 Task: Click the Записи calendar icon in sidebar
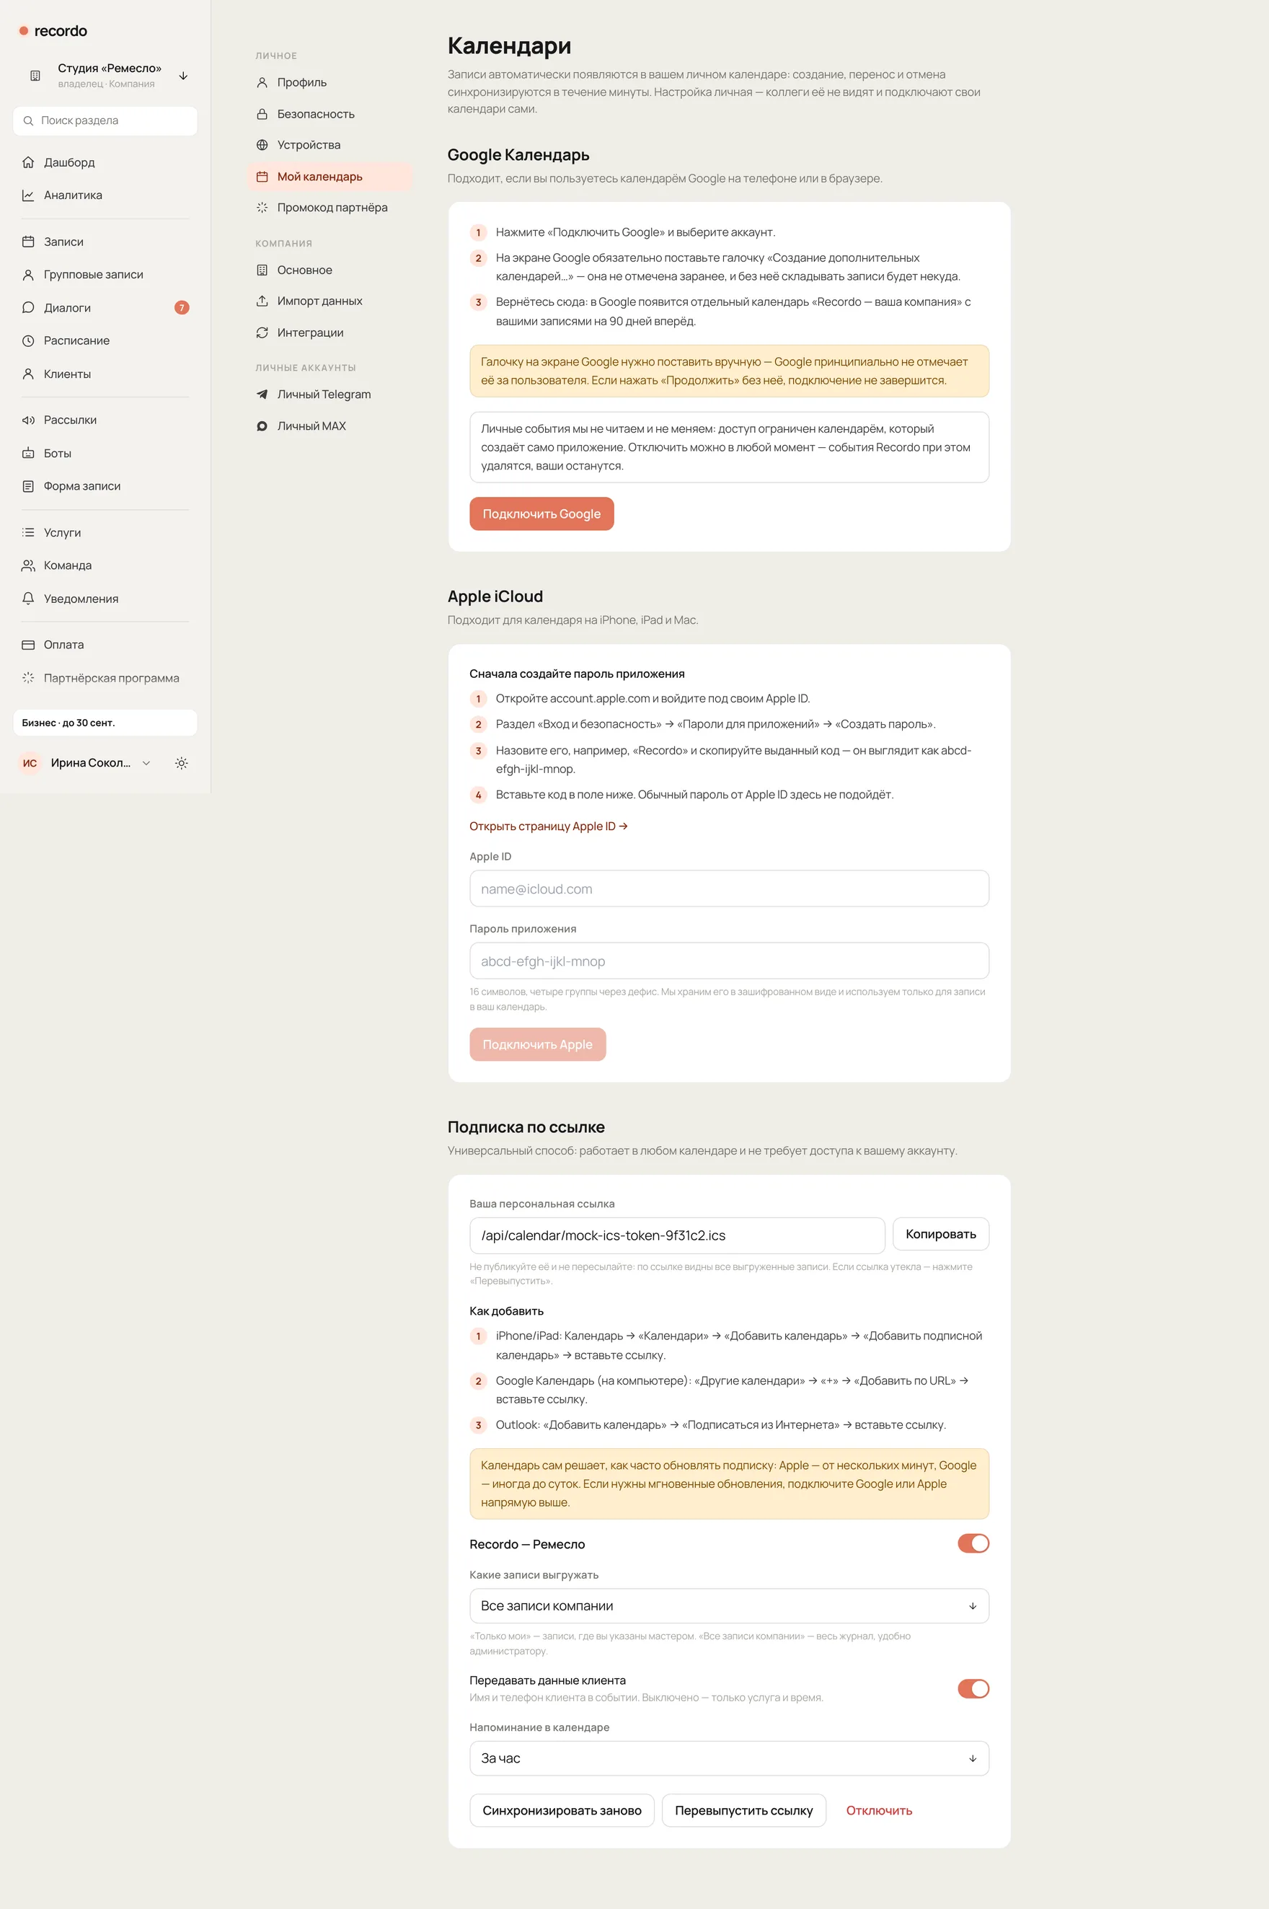point(28,242)
